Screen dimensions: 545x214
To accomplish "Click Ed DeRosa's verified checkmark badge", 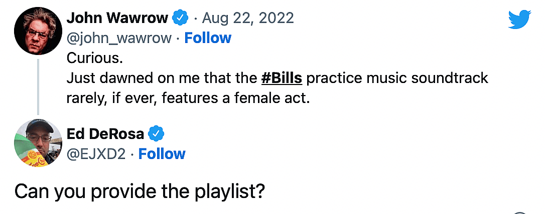I will click(x=157, y=134).
